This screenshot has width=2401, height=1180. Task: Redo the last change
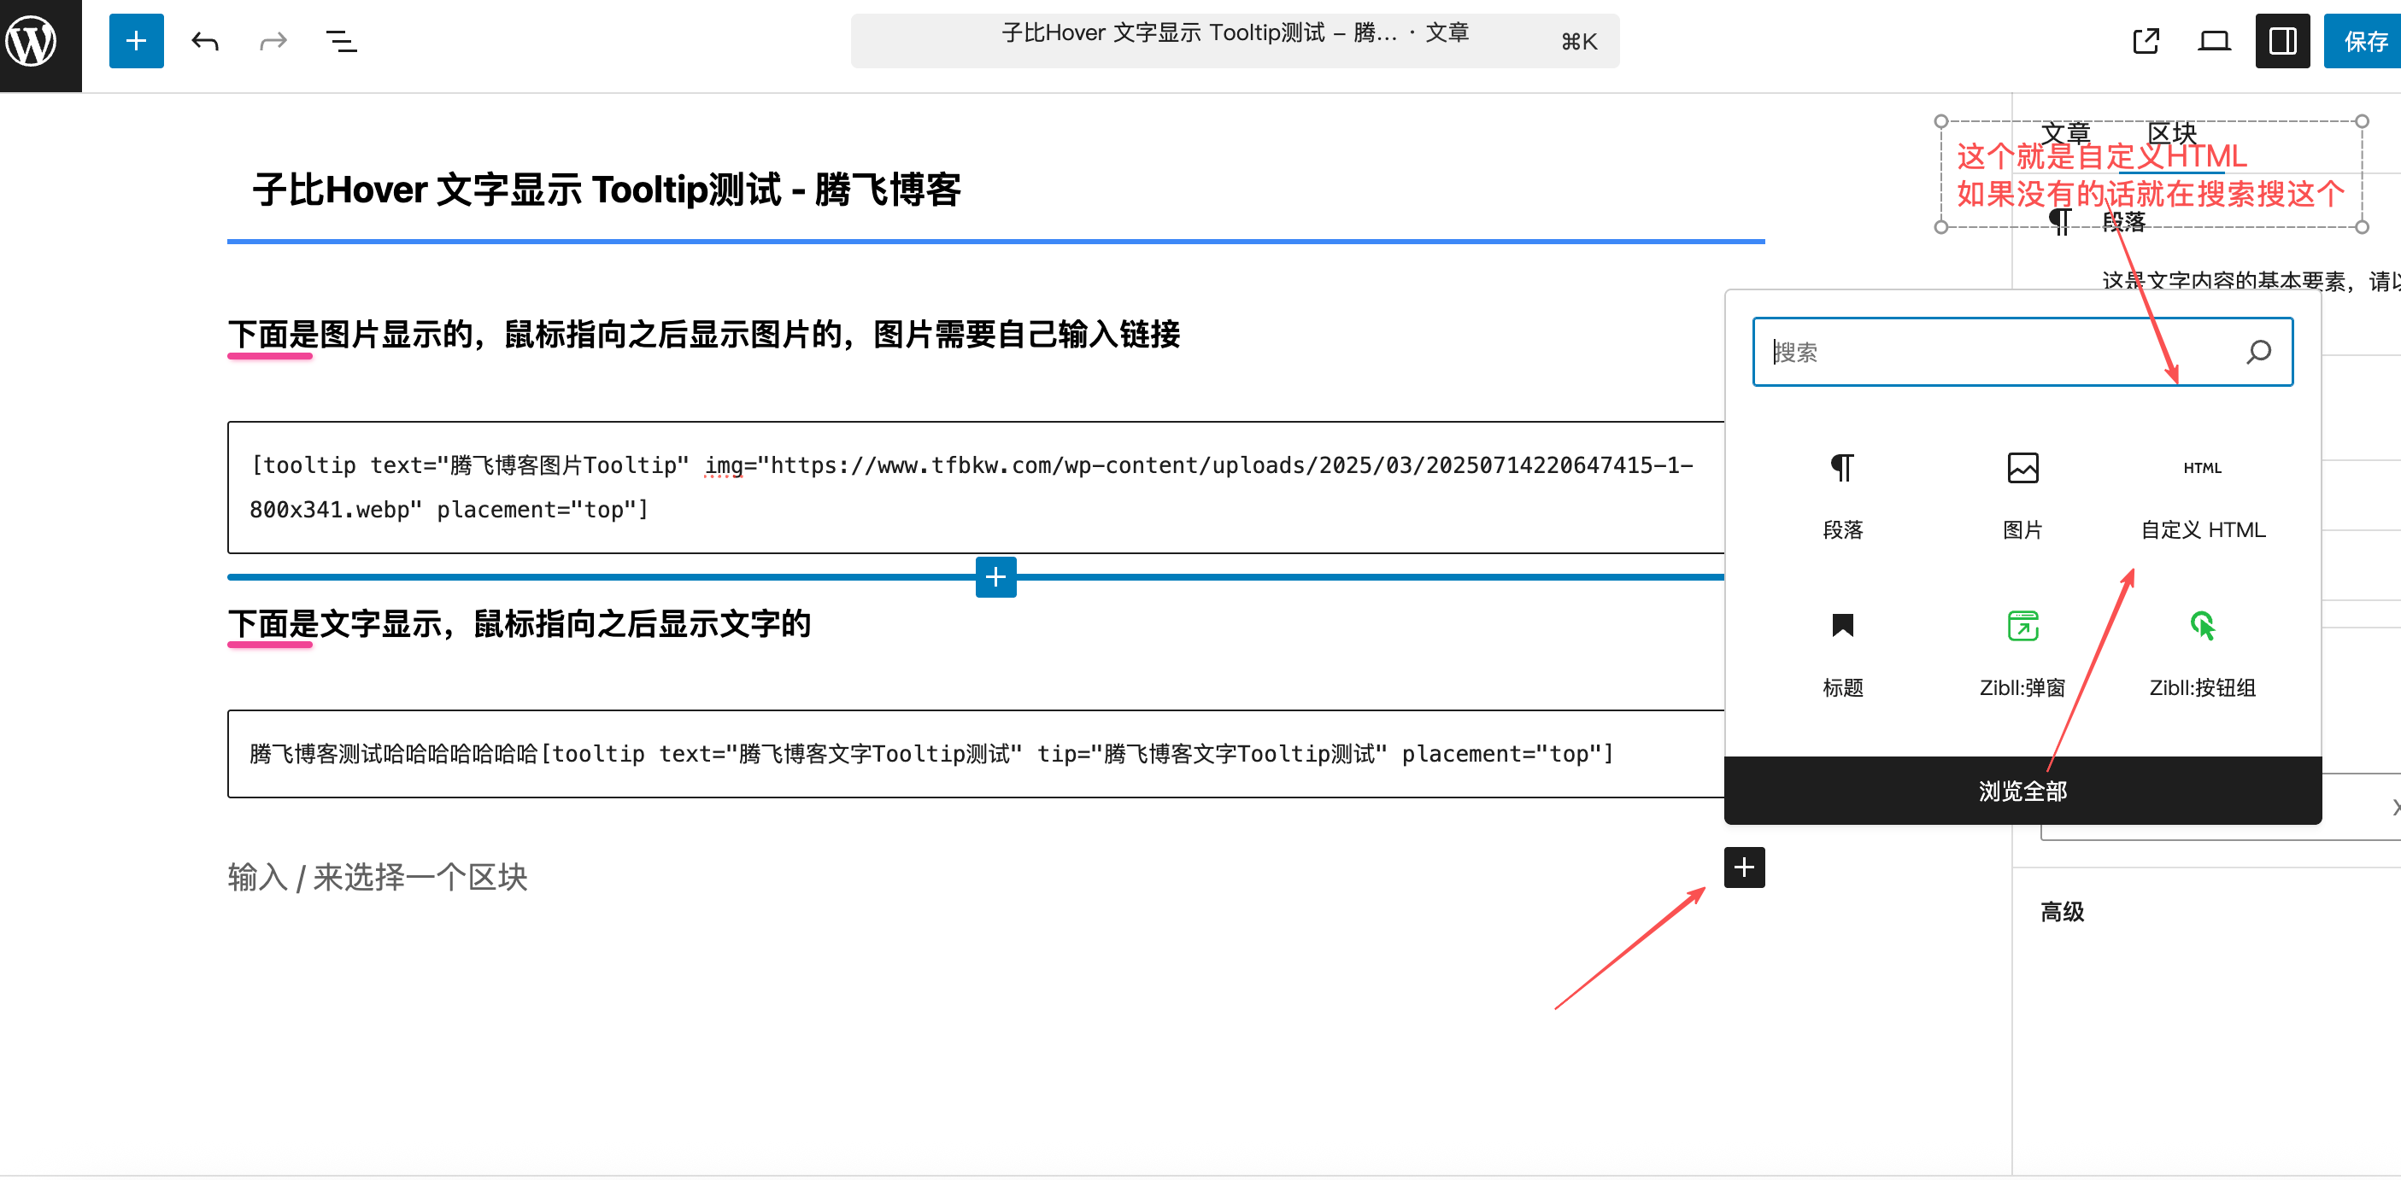(x=273, y=41)
